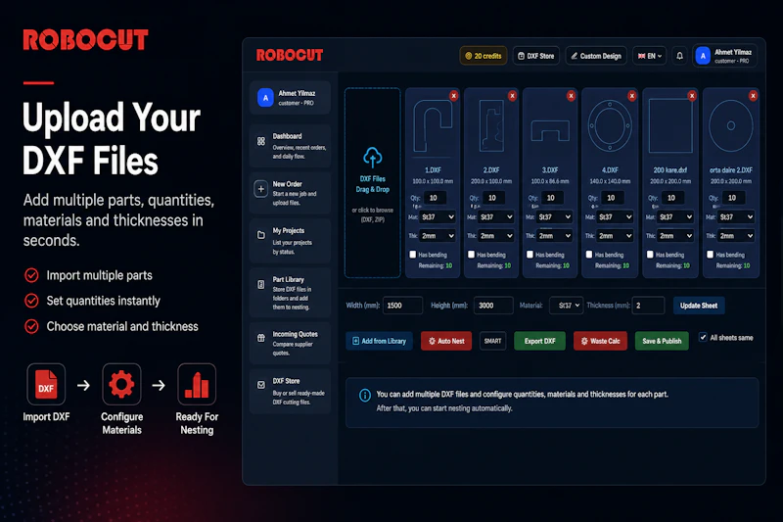
Task: Click Add from Library button
Action: tap(379, 341)
